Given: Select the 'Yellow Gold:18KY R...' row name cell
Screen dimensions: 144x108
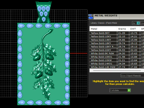Looking at the screenshot, I should click(x=103, y=47).
